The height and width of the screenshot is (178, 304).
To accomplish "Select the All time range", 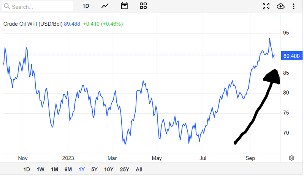I will tap(139, 170).
